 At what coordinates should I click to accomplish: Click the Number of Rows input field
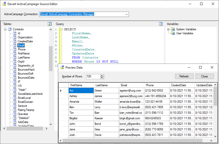coord(93,76)
